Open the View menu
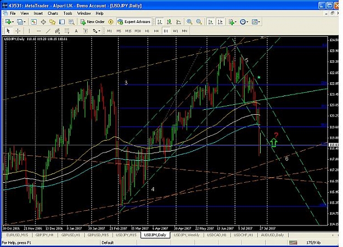Viewport: 343px width, 247px height. coord(25,13)
